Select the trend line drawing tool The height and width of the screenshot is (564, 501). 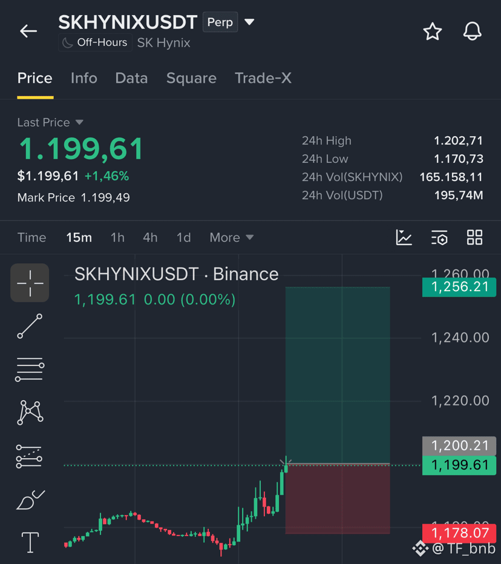point(30,326)
